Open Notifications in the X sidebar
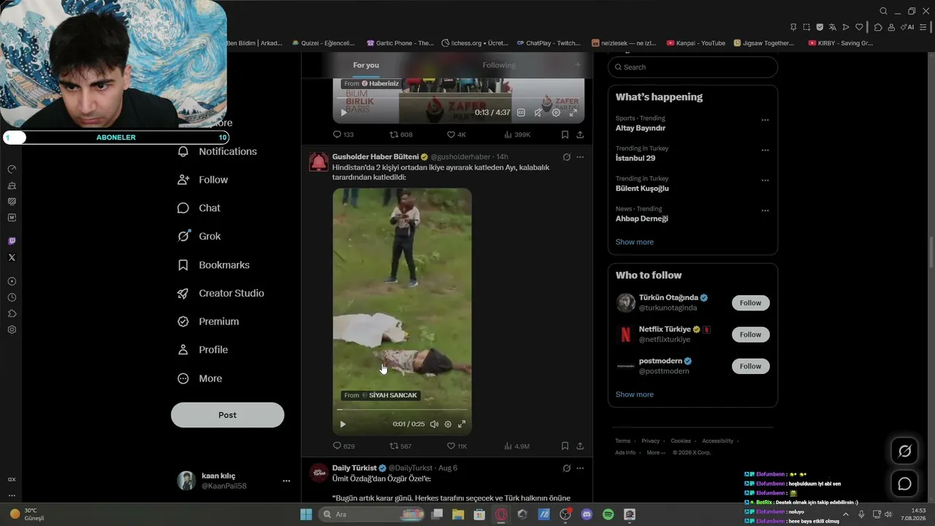This screenshot has height=526, width=935. [x=217, y=151]
